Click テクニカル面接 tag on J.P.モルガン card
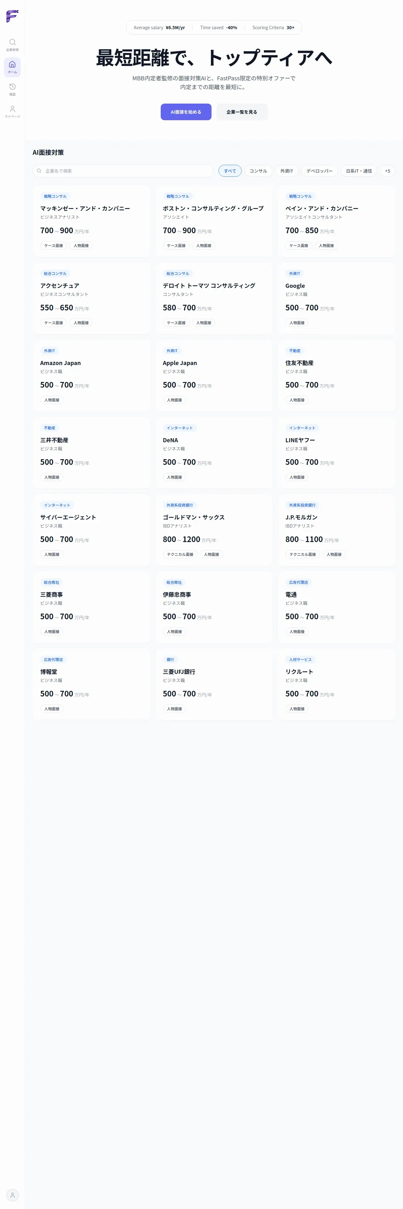 [303, 554]
